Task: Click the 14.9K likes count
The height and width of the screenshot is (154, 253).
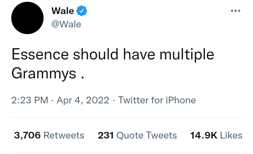Action: click(x=203, y=135)
